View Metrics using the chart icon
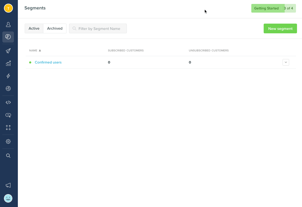302x207 pixels. (8, 63)
